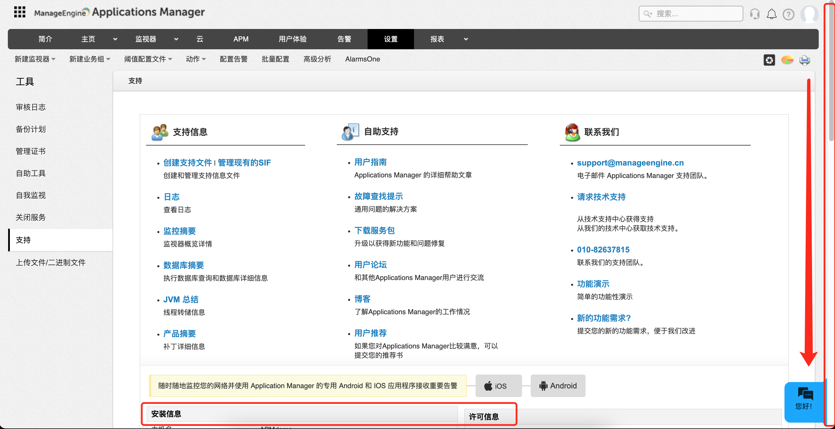Viewport: 835px width, 429px height.
Task: Select 支持 in the tools sidebar
Action: [x=60, y=240]
